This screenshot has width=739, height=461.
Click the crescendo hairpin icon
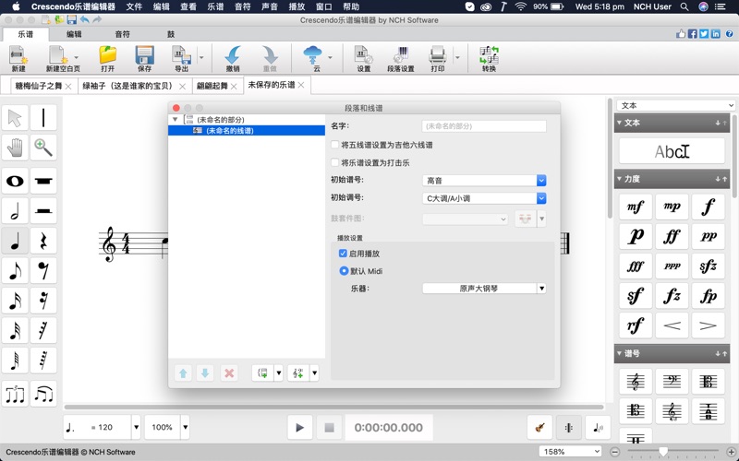click(672, 325)
